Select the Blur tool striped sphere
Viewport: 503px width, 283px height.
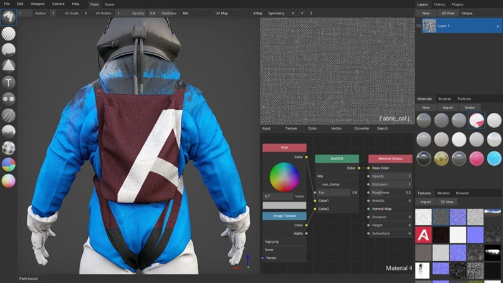[x=9, y=115]
